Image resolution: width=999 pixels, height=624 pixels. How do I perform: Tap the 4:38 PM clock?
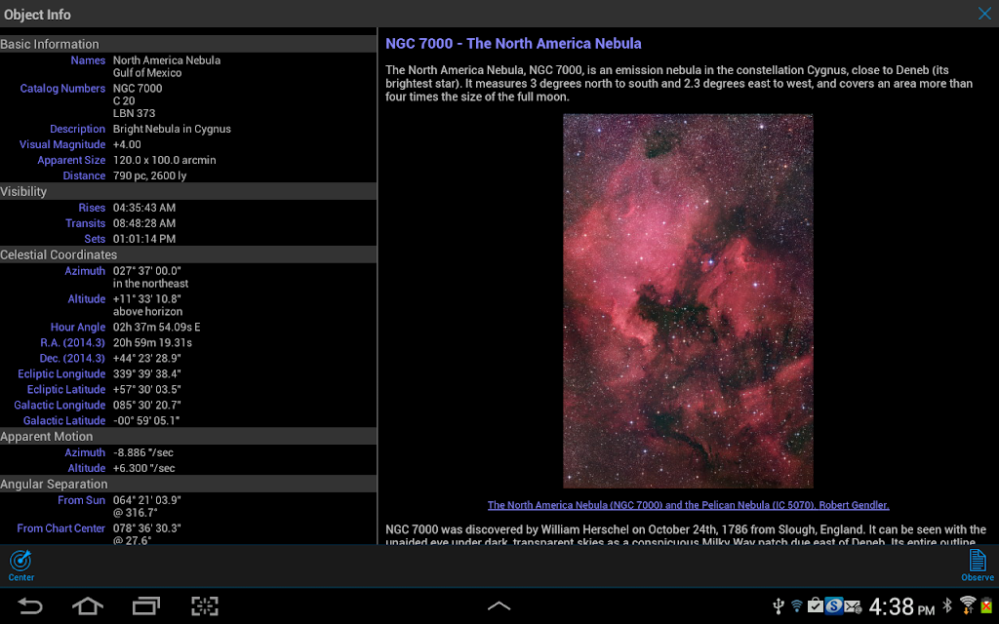tap(901, 606)
